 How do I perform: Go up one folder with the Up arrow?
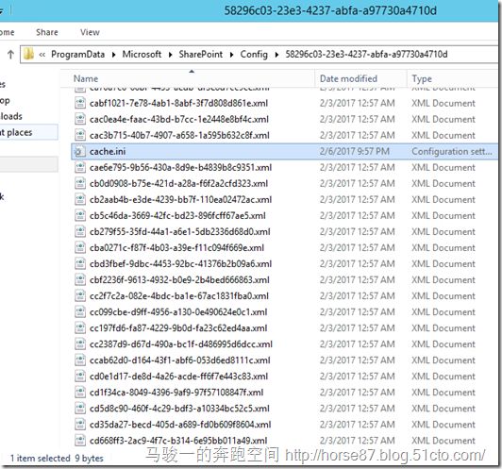point(10,55)
